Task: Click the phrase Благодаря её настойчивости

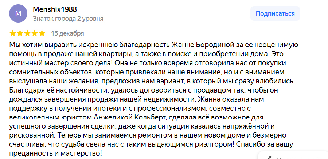Action: click(59, 90)
